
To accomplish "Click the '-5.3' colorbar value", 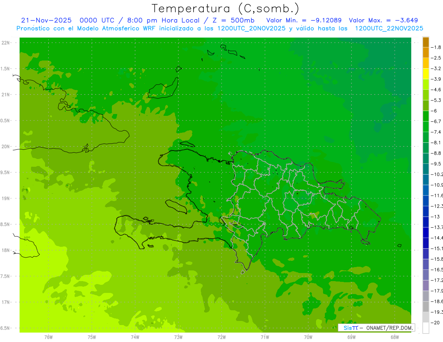I will click(436, 100).
